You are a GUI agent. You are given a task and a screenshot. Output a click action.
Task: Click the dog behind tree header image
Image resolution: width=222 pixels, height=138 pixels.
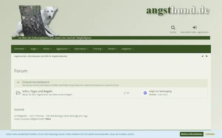36,21
